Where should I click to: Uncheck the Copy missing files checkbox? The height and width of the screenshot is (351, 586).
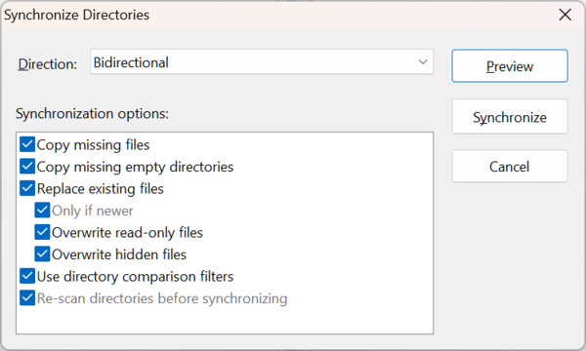point(27,144)
